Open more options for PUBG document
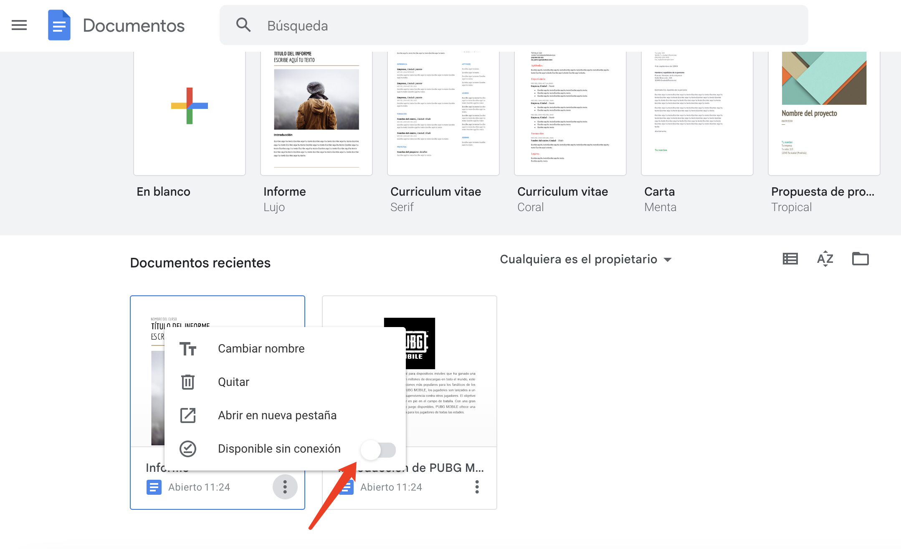Screen dimensions: 901x549 (x=477, y=487)
